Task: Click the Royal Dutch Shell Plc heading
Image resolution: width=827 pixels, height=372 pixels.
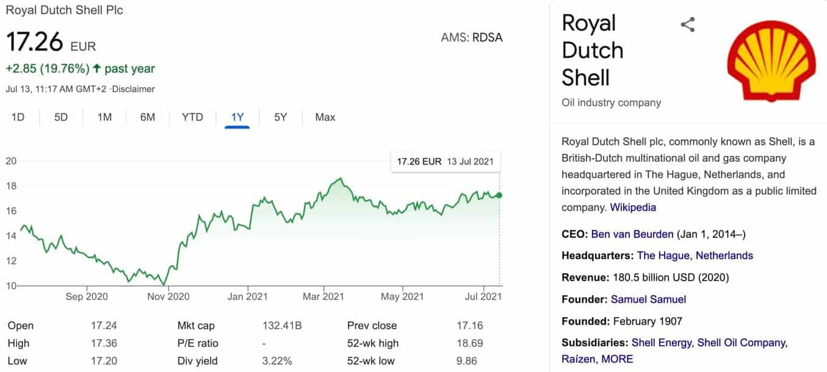Action: (x=64, y=10)
